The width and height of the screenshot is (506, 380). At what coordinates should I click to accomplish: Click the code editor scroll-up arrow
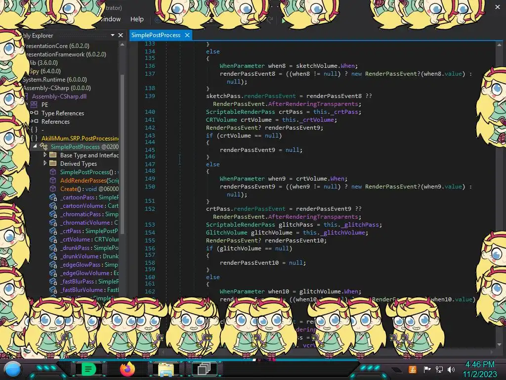click(x=499, y=45)
